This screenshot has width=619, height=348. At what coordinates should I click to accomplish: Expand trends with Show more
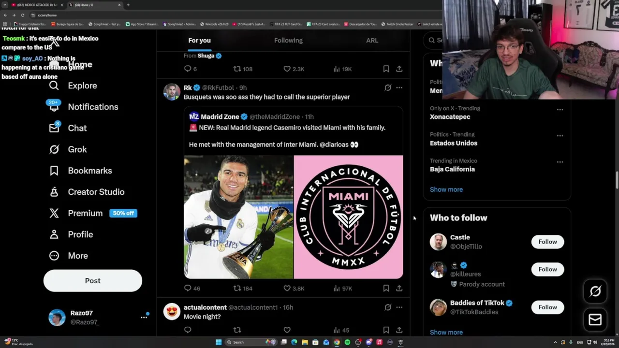[x=446, y=189]
